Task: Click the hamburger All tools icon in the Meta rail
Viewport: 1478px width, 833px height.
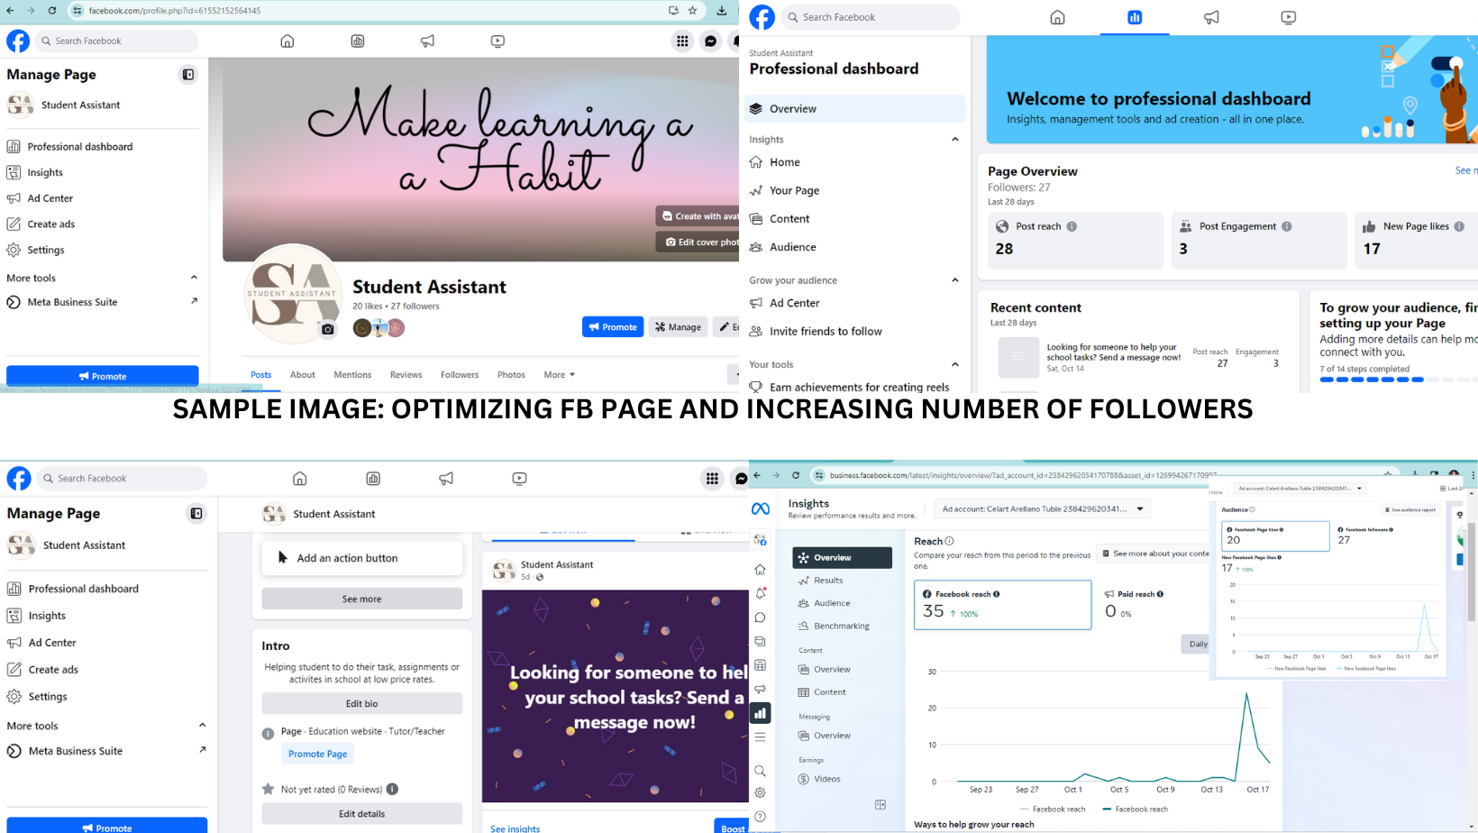Action: pos(761,737)
